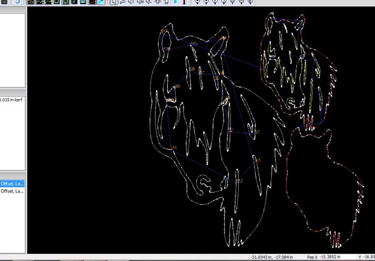Select the arrow pointer selection tool
Viewport: 375px width, 261px height.
(x=114, y=2)
